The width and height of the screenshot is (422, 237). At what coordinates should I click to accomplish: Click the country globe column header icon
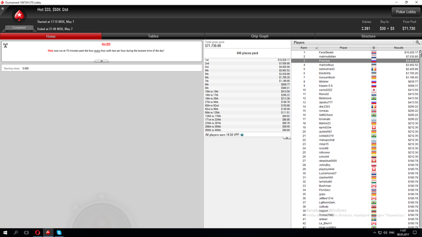(374, 48)
